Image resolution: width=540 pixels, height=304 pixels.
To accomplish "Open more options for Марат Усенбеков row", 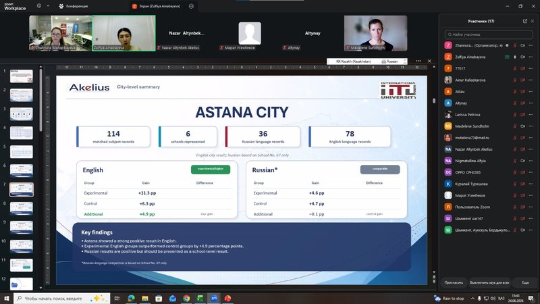I will click(531, 195).
